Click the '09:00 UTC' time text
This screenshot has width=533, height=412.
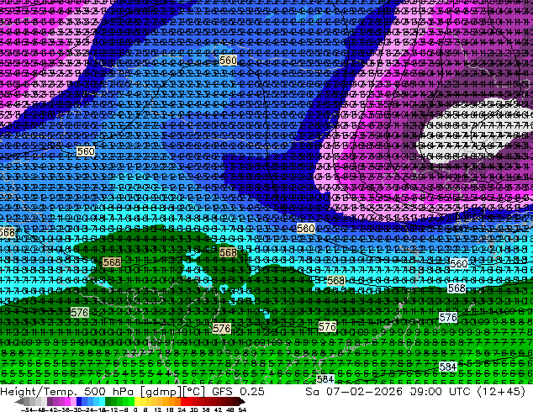(x=440, y=392)
